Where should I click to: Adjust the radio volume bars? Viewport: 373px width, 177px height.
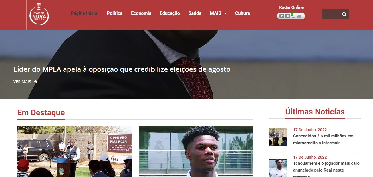[x=297, y=16]
